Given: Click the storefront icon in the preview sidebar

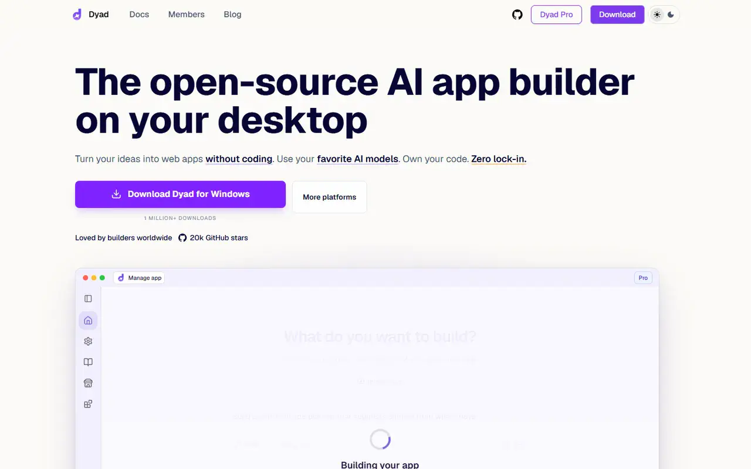Looking at the screenshot, I should 88,383.
